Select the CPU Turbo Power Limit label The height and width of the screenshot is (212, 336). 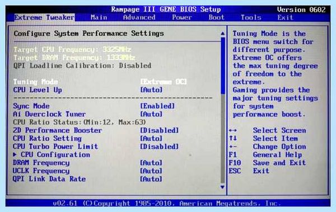click(x=55, y=147)
